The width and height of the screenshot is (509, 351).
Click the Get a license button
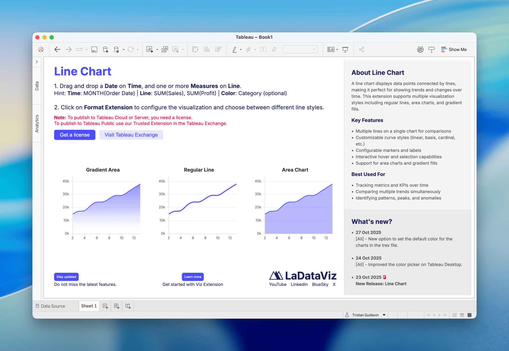(x=75, y=135)
